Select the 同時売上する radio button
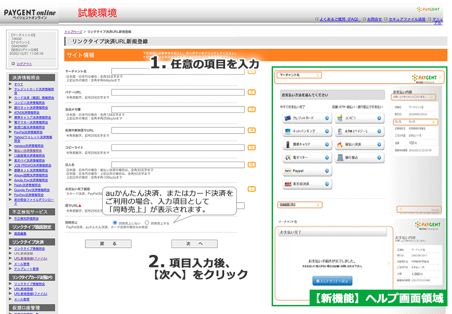The image size is (452, 314). pos(147,222)
